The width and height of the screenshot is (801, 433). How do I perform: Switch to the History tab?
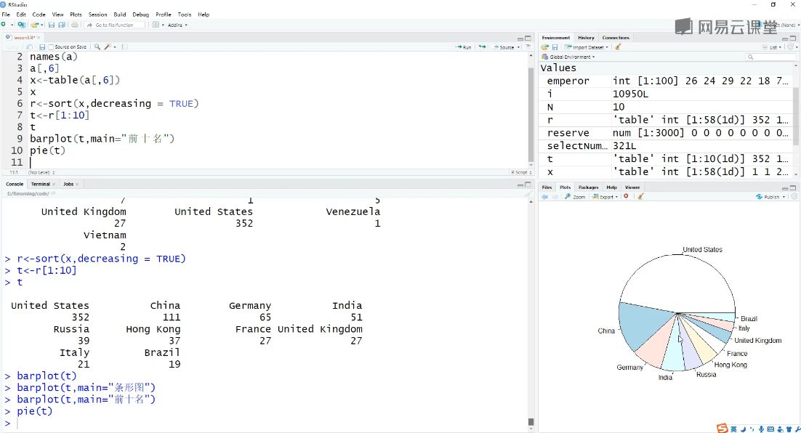point(586,37)
